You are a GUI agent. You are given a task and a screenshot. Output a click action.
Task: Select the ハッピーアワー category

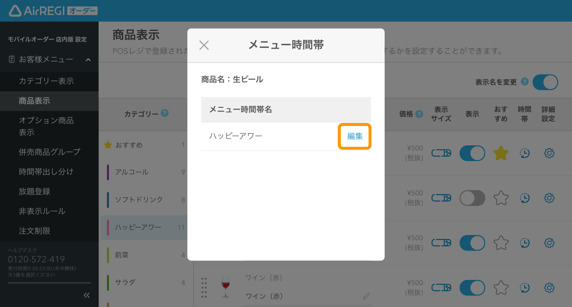(144, 227)
